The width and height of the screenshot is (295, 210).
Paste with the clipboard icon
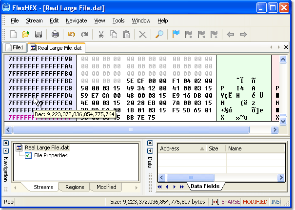[x=126, y=34]
